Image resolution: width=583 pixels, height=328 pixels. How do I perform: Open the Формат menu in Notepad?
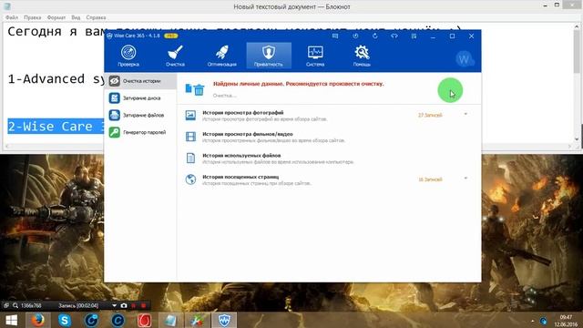pos(56,17)
